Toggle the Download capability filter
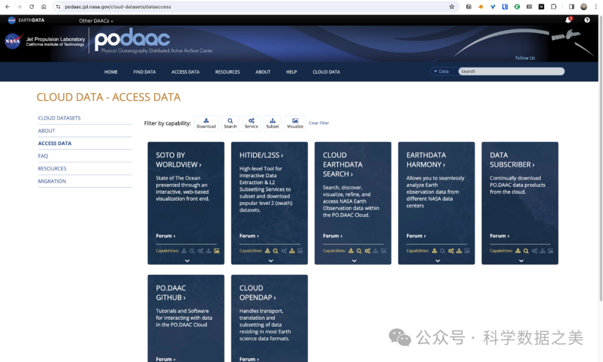This screenshot has height=362, width=603. 206,123
